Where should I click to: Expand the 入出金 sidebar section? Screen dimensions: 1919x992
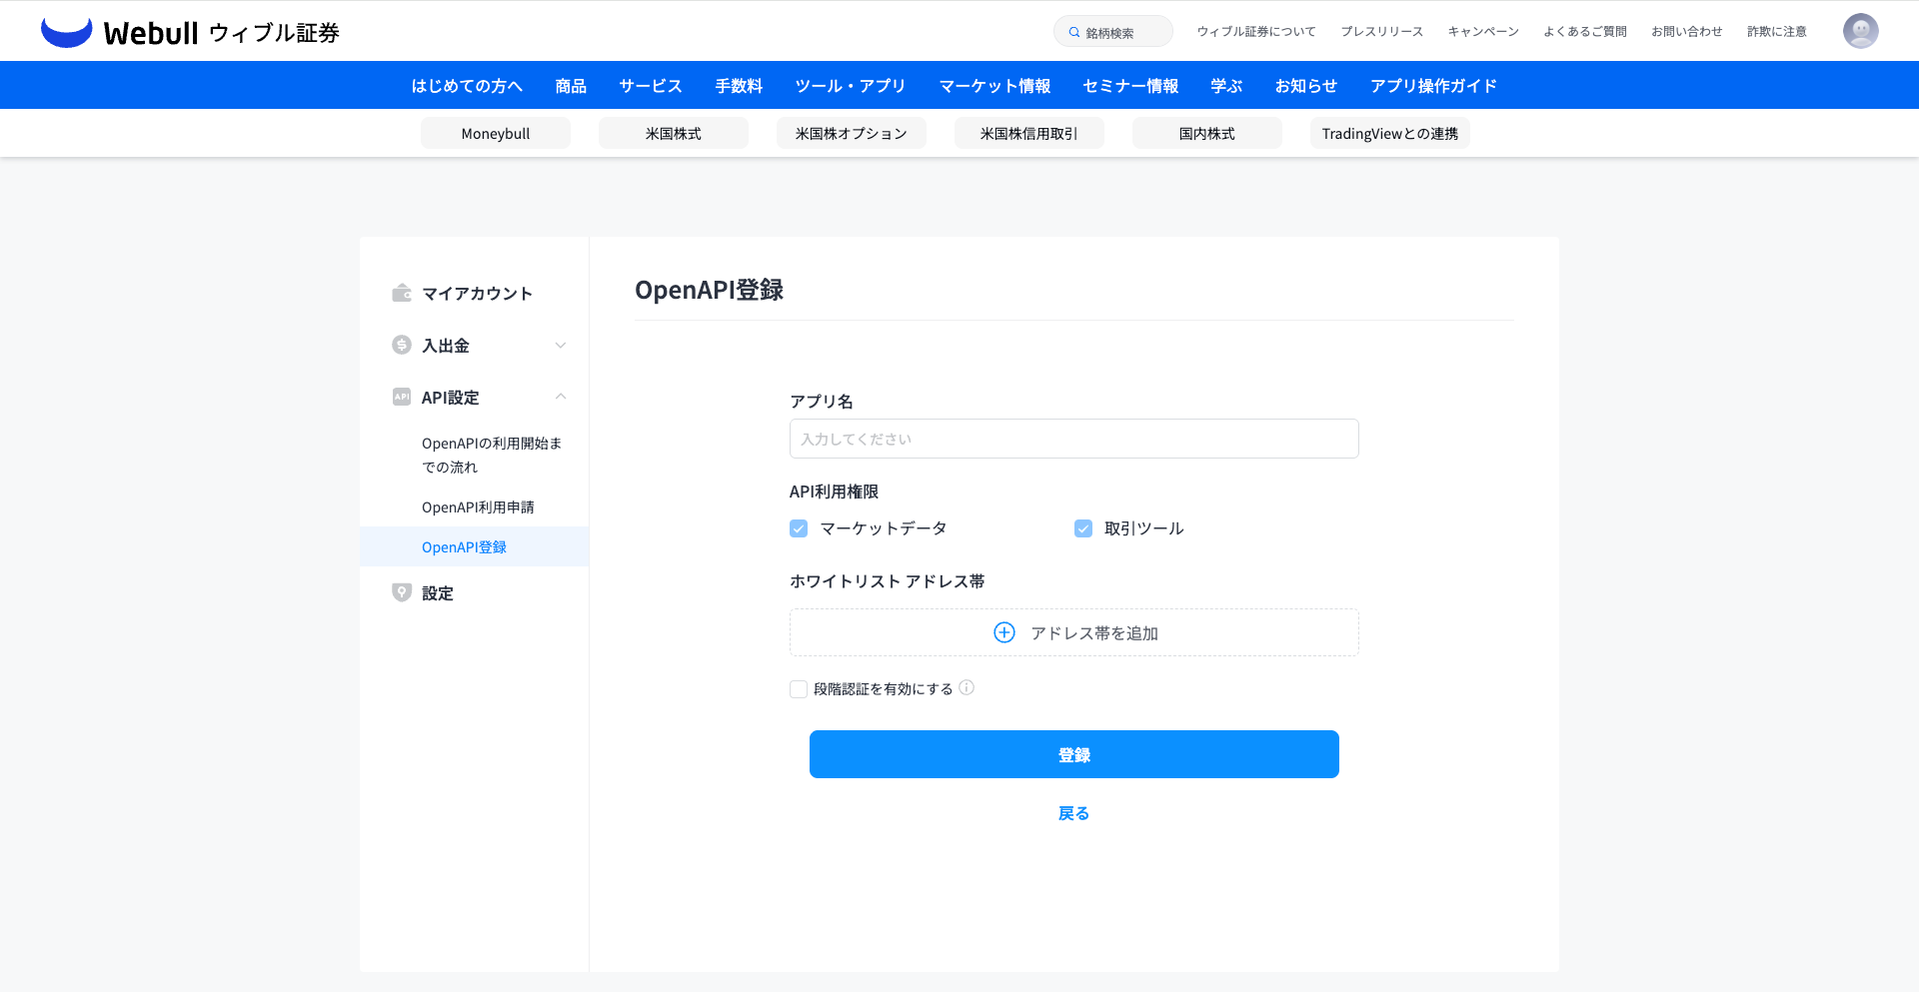(x=561, y=346)
